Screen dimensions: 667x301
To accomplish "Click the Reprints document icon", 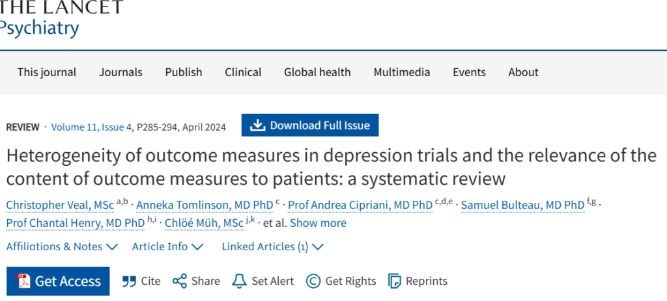I will point(394,281).
